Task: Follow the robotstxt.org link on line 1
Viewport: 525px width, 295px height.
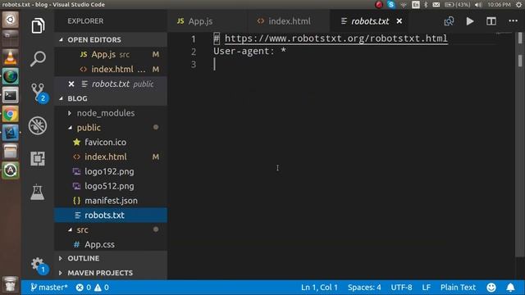Action: (336, 39)
